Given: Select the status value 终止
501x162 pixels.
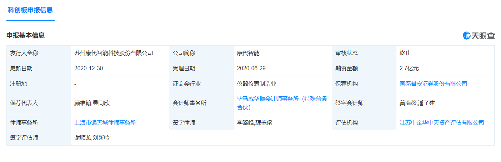Looking at the screenshot, I should pos(405,53).
